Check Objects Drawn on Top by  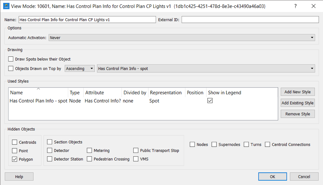tap(11, 68)
